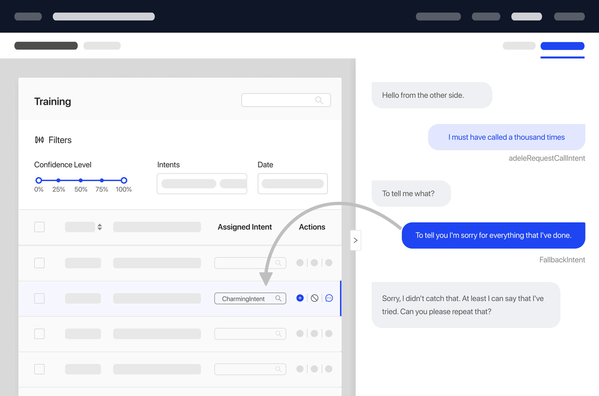Click the 50% point on the confidence slider
Viewport: 599px width, 396px height.
[81, 180]
